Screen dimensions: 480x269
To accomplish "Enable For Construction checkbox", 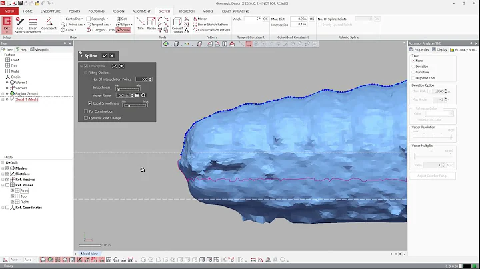I will [x=86, y=111].
